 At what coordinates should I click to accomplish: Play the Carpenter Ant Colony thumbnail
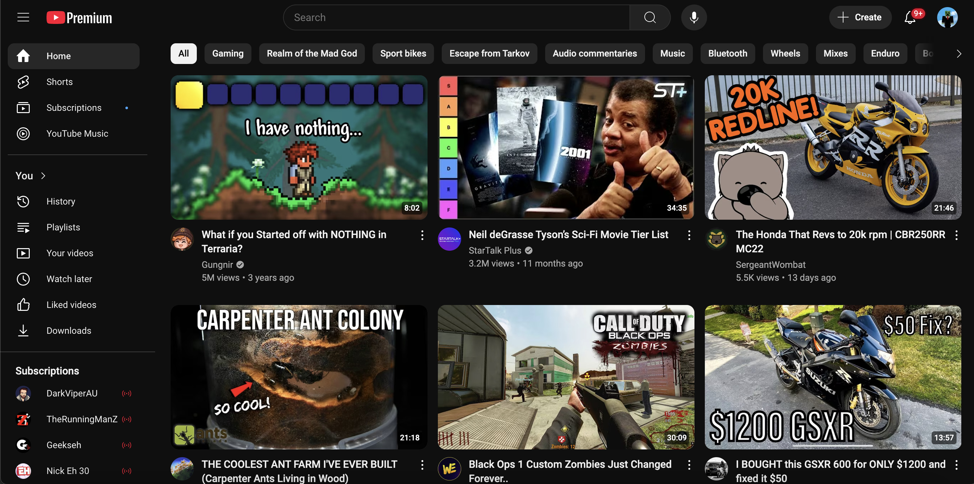coord(299,377)
